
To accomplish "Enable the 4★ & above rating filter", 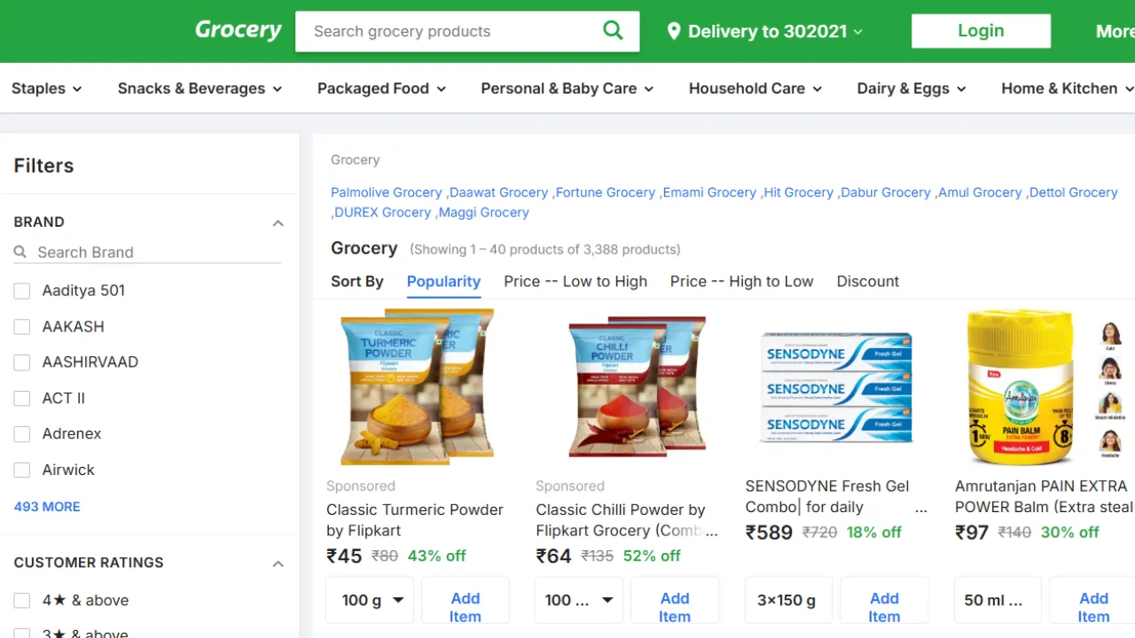I will (x=21, y=600).
